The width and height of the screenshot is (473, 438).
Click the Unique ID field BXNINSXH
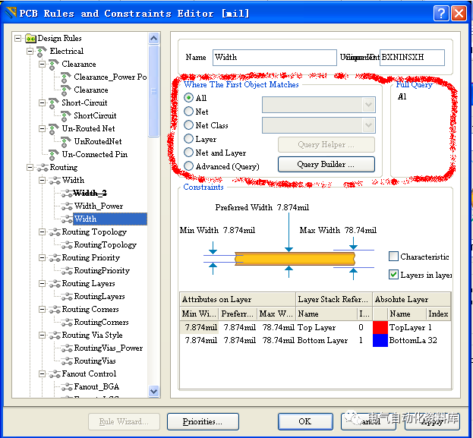[x=412, y=58]
